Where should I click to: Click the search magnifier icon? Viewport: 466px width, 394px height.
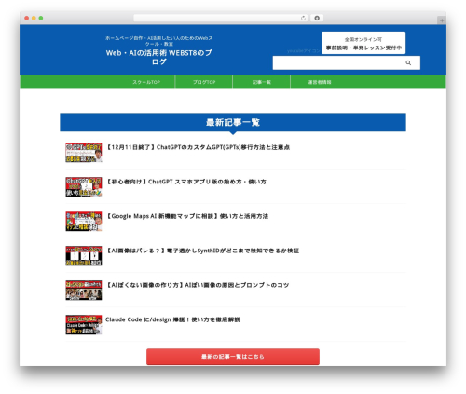(408, 63)
